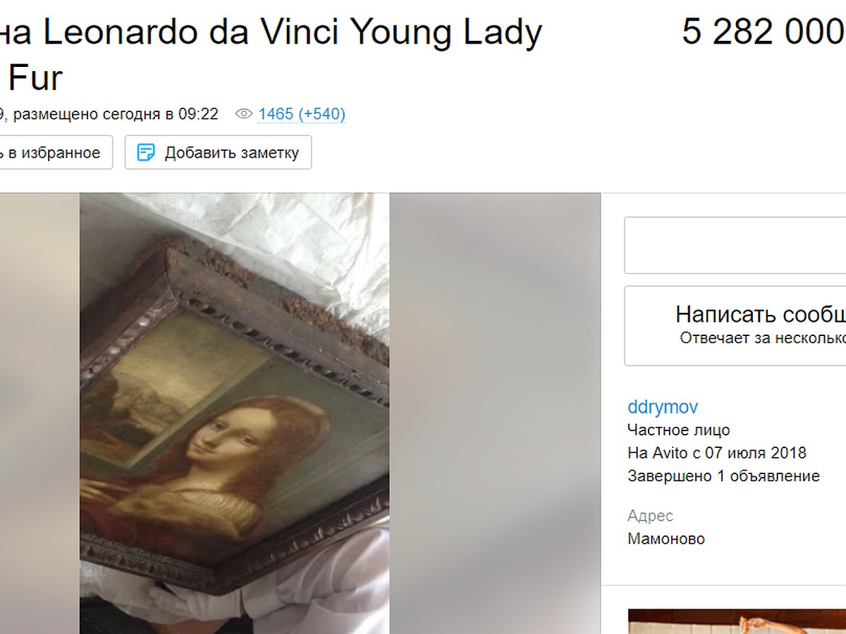The height and width of the screenshot is (634, 846).
Task: Click the Частное лицо label
Action: (x=679, y=430)
